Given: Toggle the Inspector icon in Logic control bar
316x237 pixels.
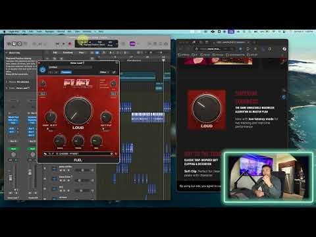Looking at the screenshot, I should tap(14, 44).
